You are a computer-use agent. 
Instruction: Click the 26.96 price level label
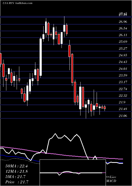click(123, 22)
